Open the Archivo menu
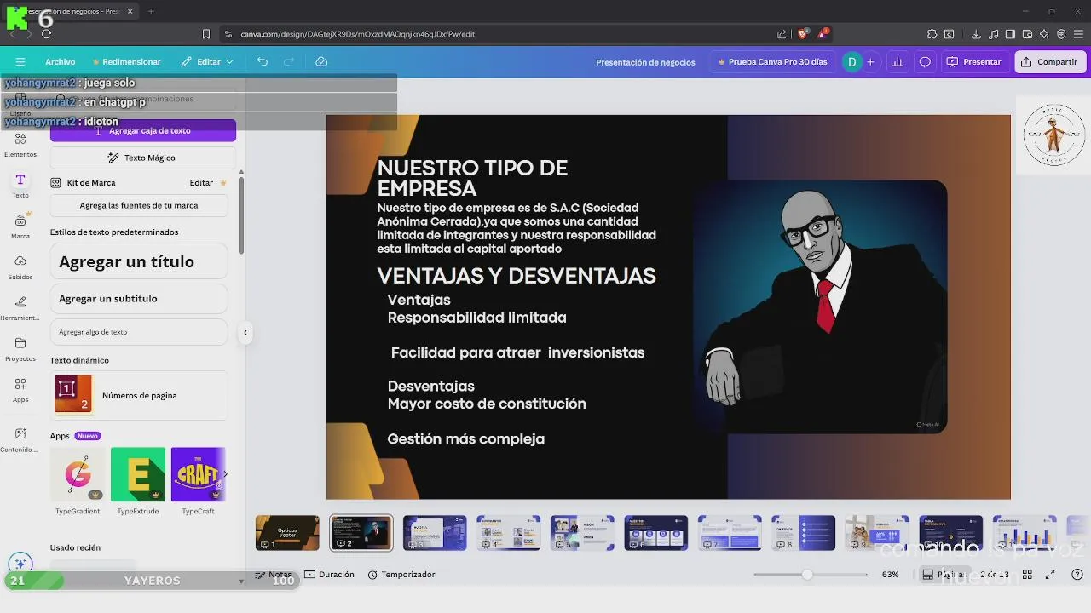 [x=61, y=62]
